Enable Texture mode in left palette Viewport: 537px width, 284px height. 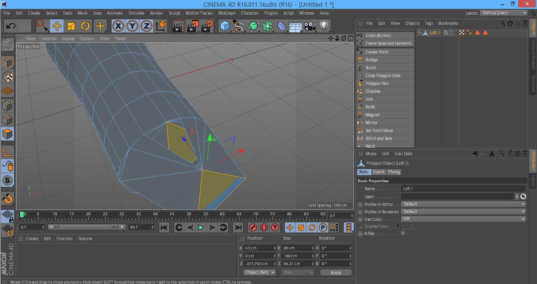pyautogui.click(x=7, y=77)
